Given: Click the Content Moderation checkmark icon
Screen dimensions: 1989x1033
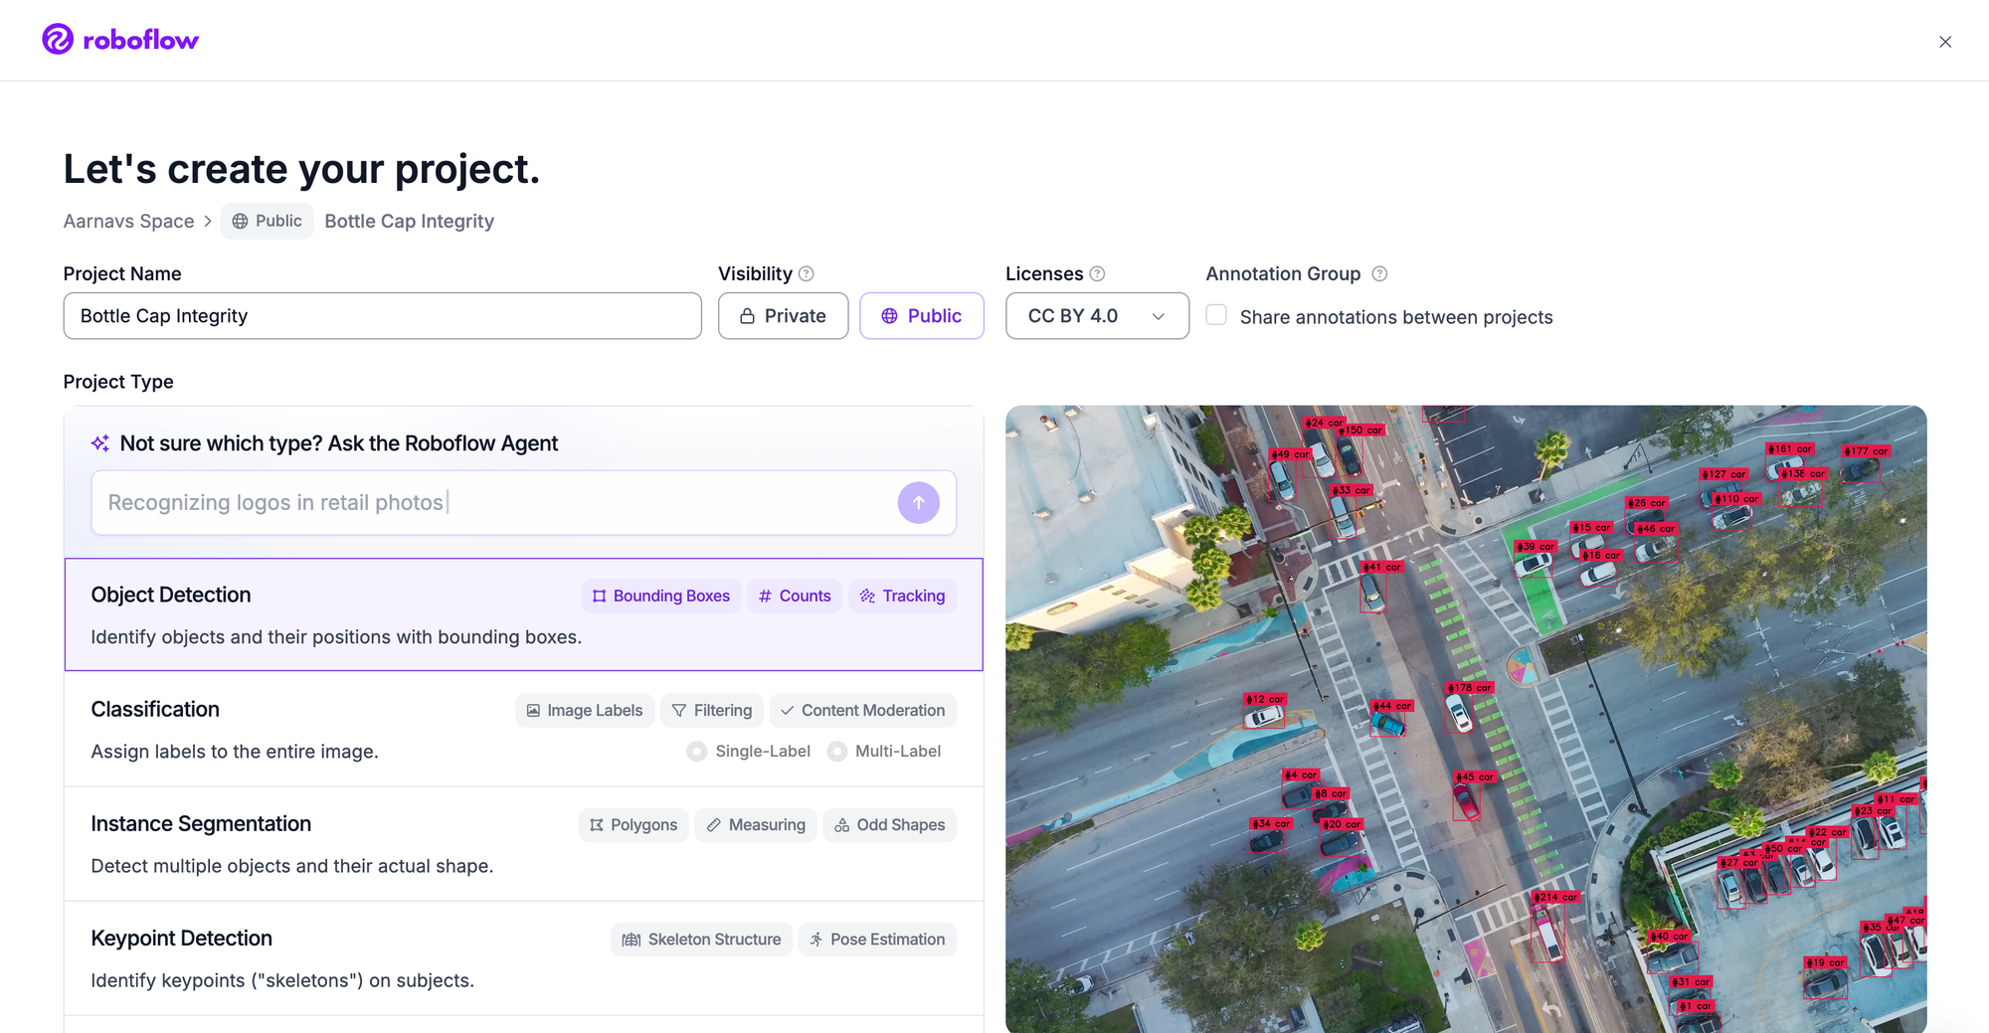Looking at the screenshot, I should coord(788,711).
